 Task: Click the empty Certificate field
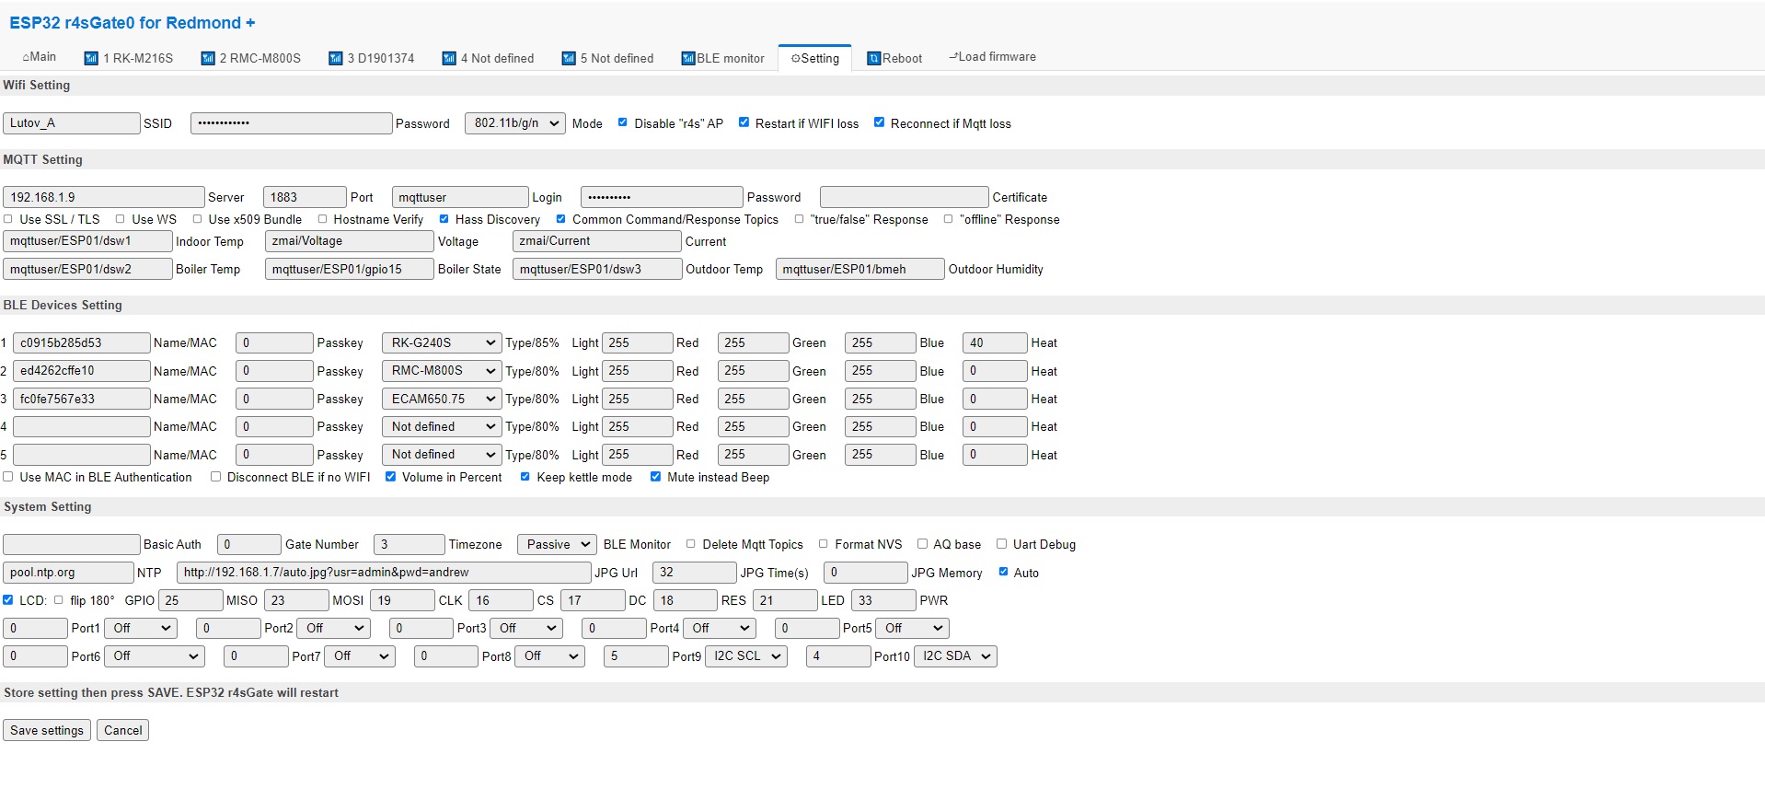[905, 197]
